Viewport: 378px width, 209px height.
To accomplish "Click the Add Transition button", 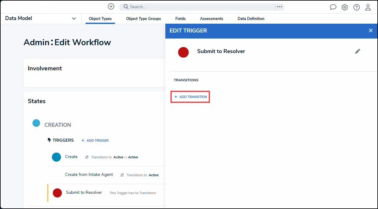I will pos(190,97).
